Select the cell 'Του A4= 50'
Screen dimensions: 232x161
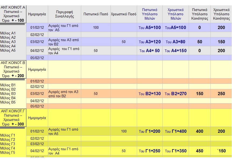click(149, 51)
